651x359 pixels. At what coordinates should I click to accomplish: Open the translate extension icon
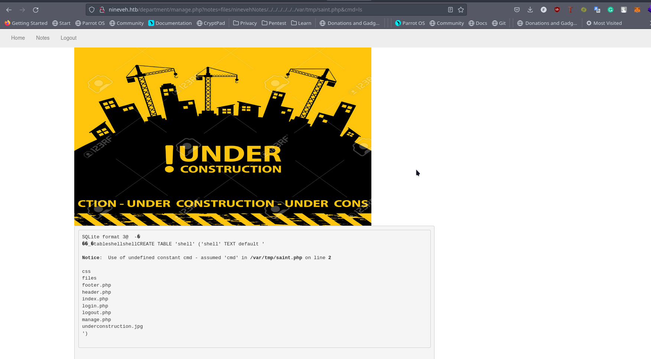[597, 10]
